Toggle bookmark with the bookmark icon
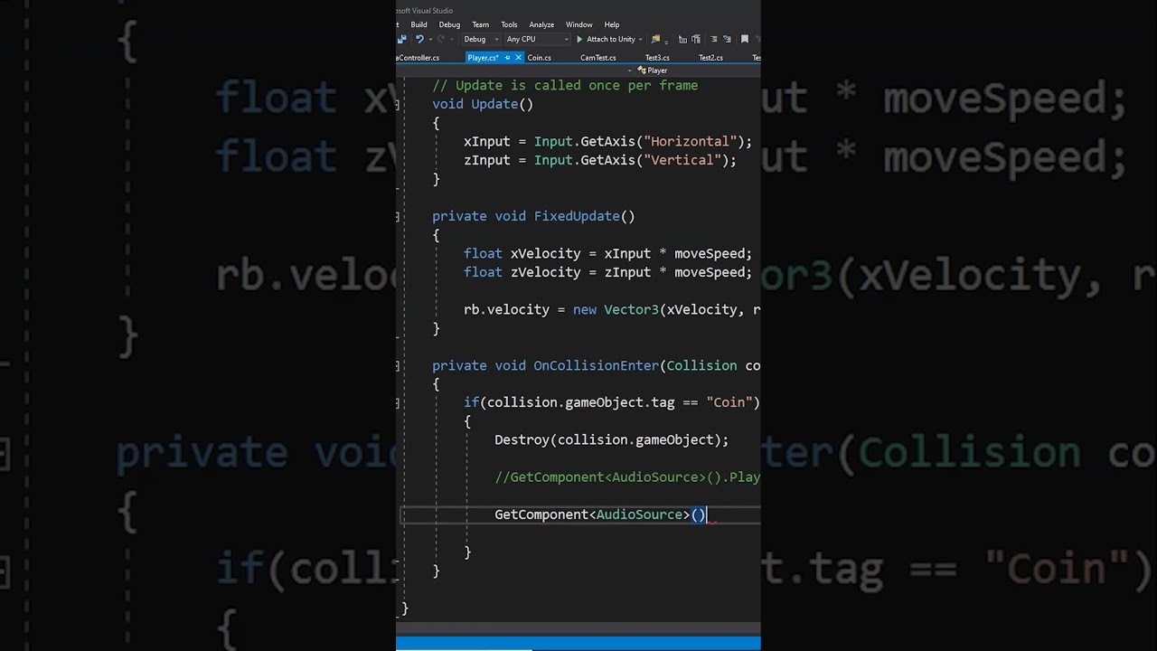Screen dimensions: 1157x651 click(x=745, y=39)
